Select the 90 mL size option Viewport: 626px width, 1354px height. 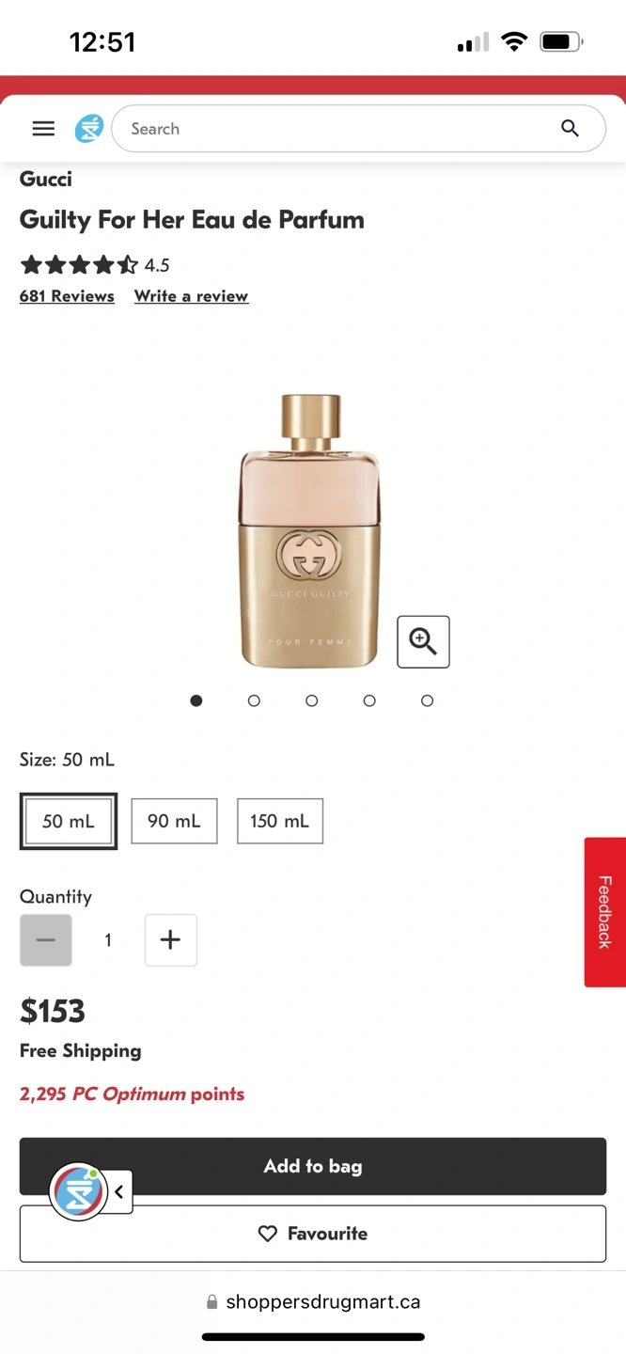[174, 821]
